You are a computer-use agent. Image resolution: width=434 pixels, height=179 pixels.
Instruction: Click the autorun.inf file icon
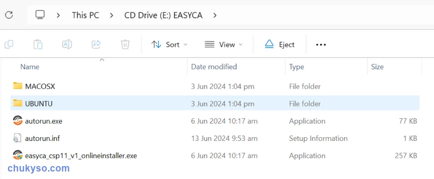pos(17,138)
